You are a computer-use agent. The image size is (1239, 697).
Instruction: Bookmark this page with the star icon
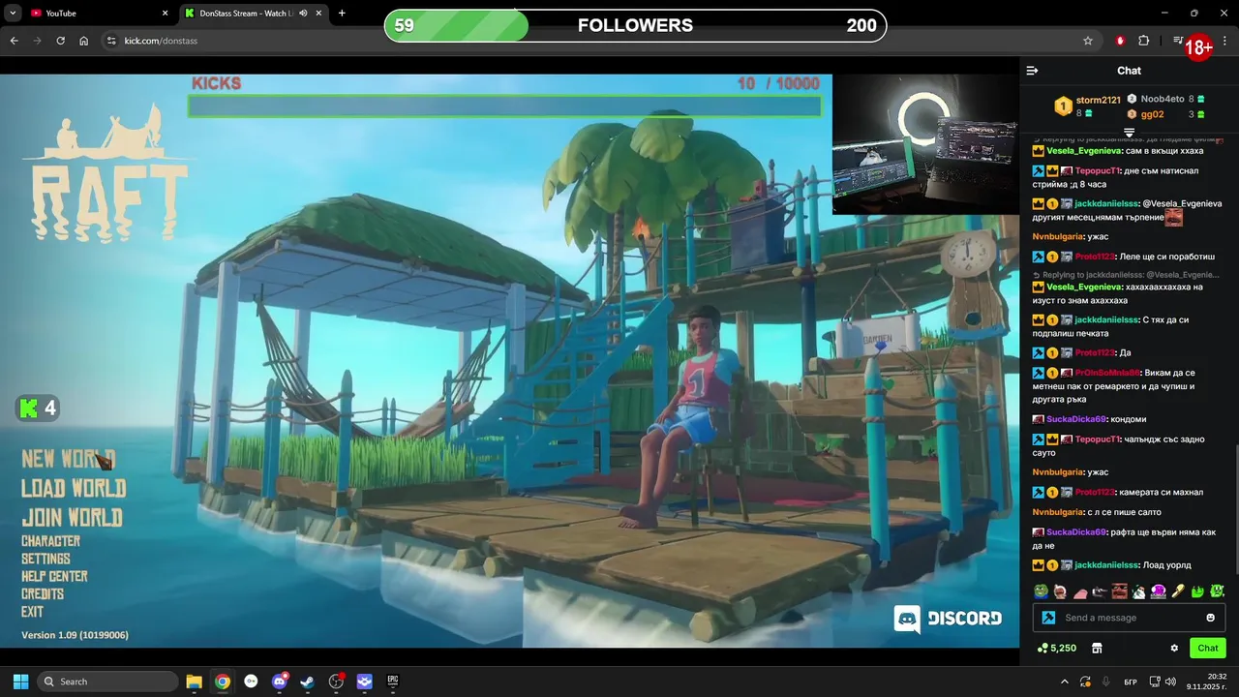pyautogui.click(x=1088, y=41)
